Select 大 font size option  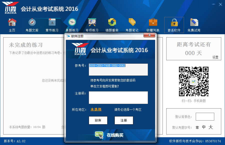pyautogui.click(x=211, y=127)
